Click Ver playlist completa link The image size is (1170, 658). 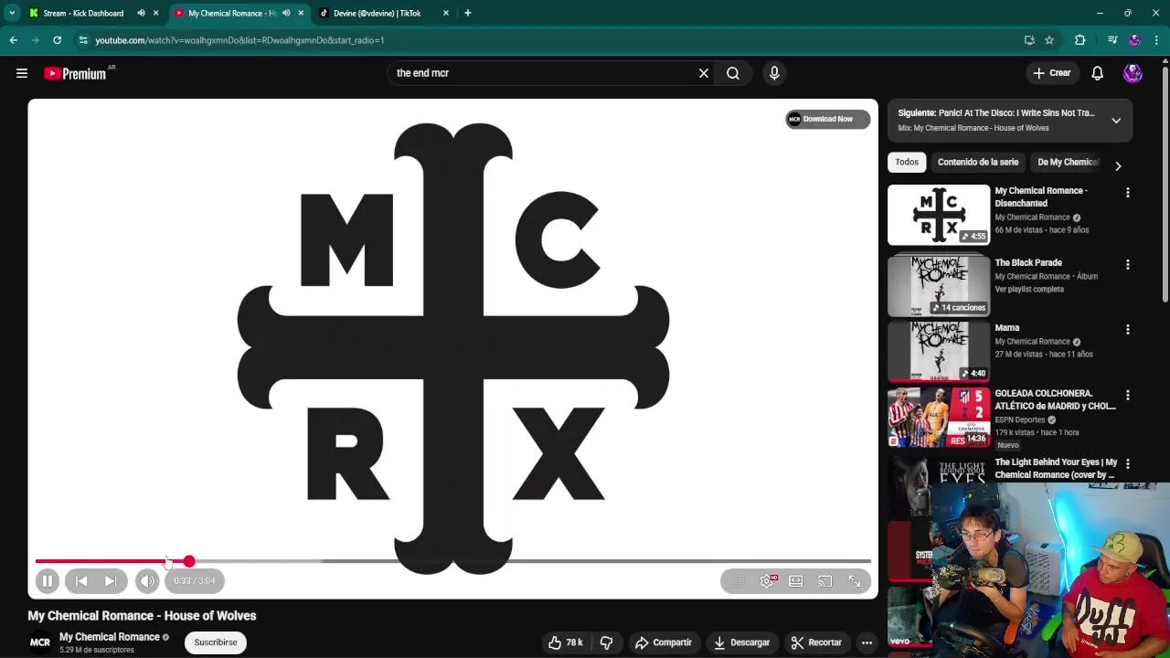(1029, 289)
